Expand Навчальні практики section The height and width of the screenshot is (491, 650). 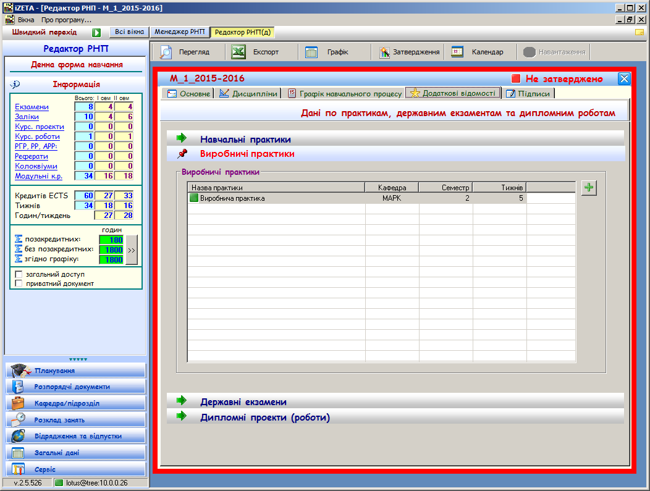pos(395,139)
